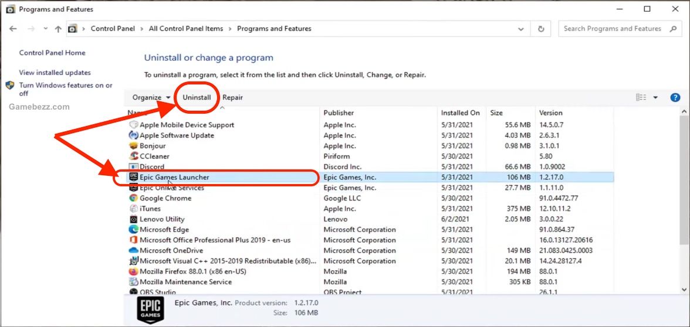This screenshot has height=327, width=690.
Task: Click the vertical scrollbar thumb
Action: (x=685, y=182)
